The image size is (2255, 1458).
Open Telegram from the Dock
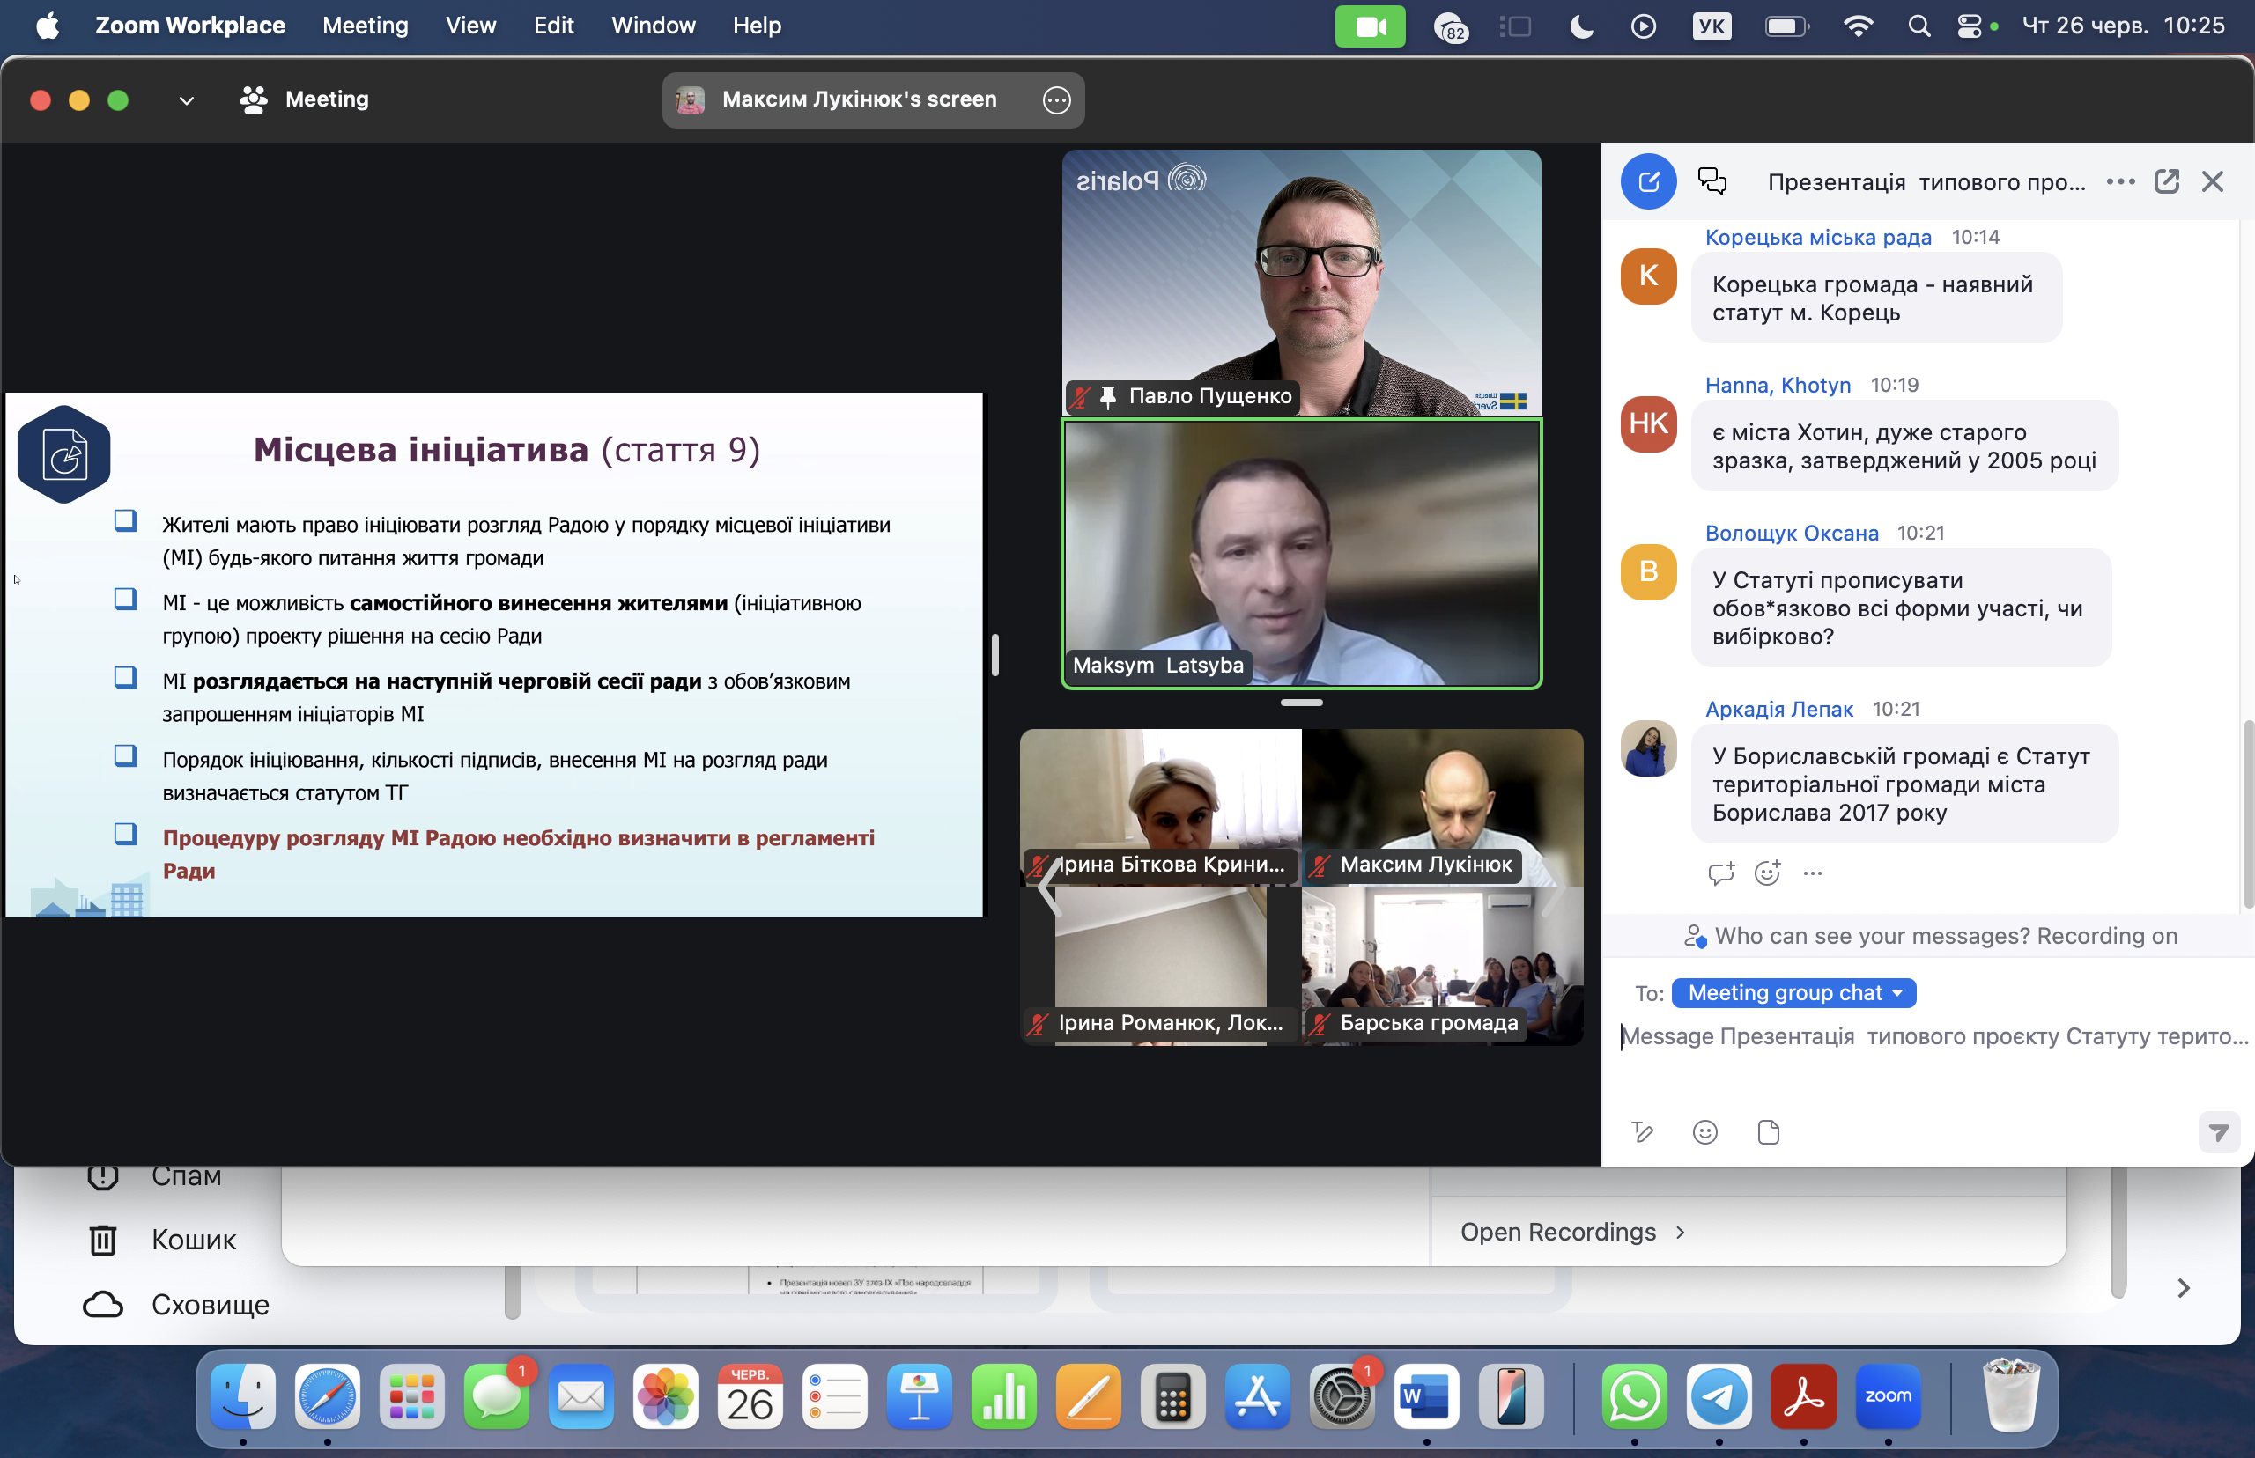[x=1719, y=1396]
